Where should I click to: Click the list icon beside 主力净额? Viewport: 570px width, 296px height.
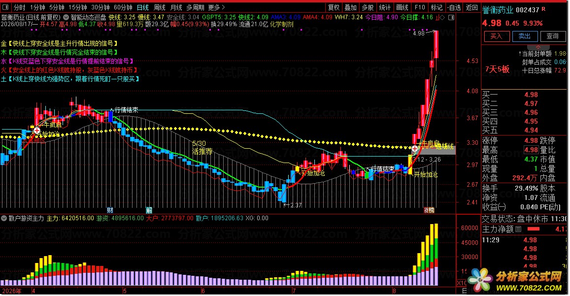[518, 229]
